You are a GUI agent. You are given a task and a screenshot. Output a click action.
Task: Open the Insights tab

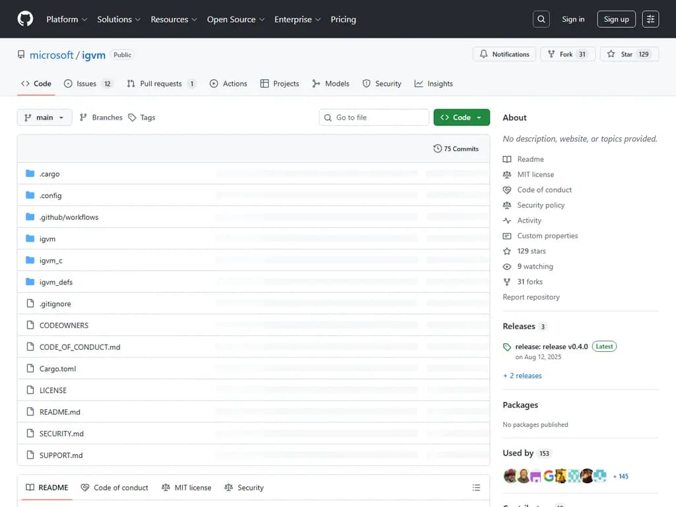click(434, 84)
